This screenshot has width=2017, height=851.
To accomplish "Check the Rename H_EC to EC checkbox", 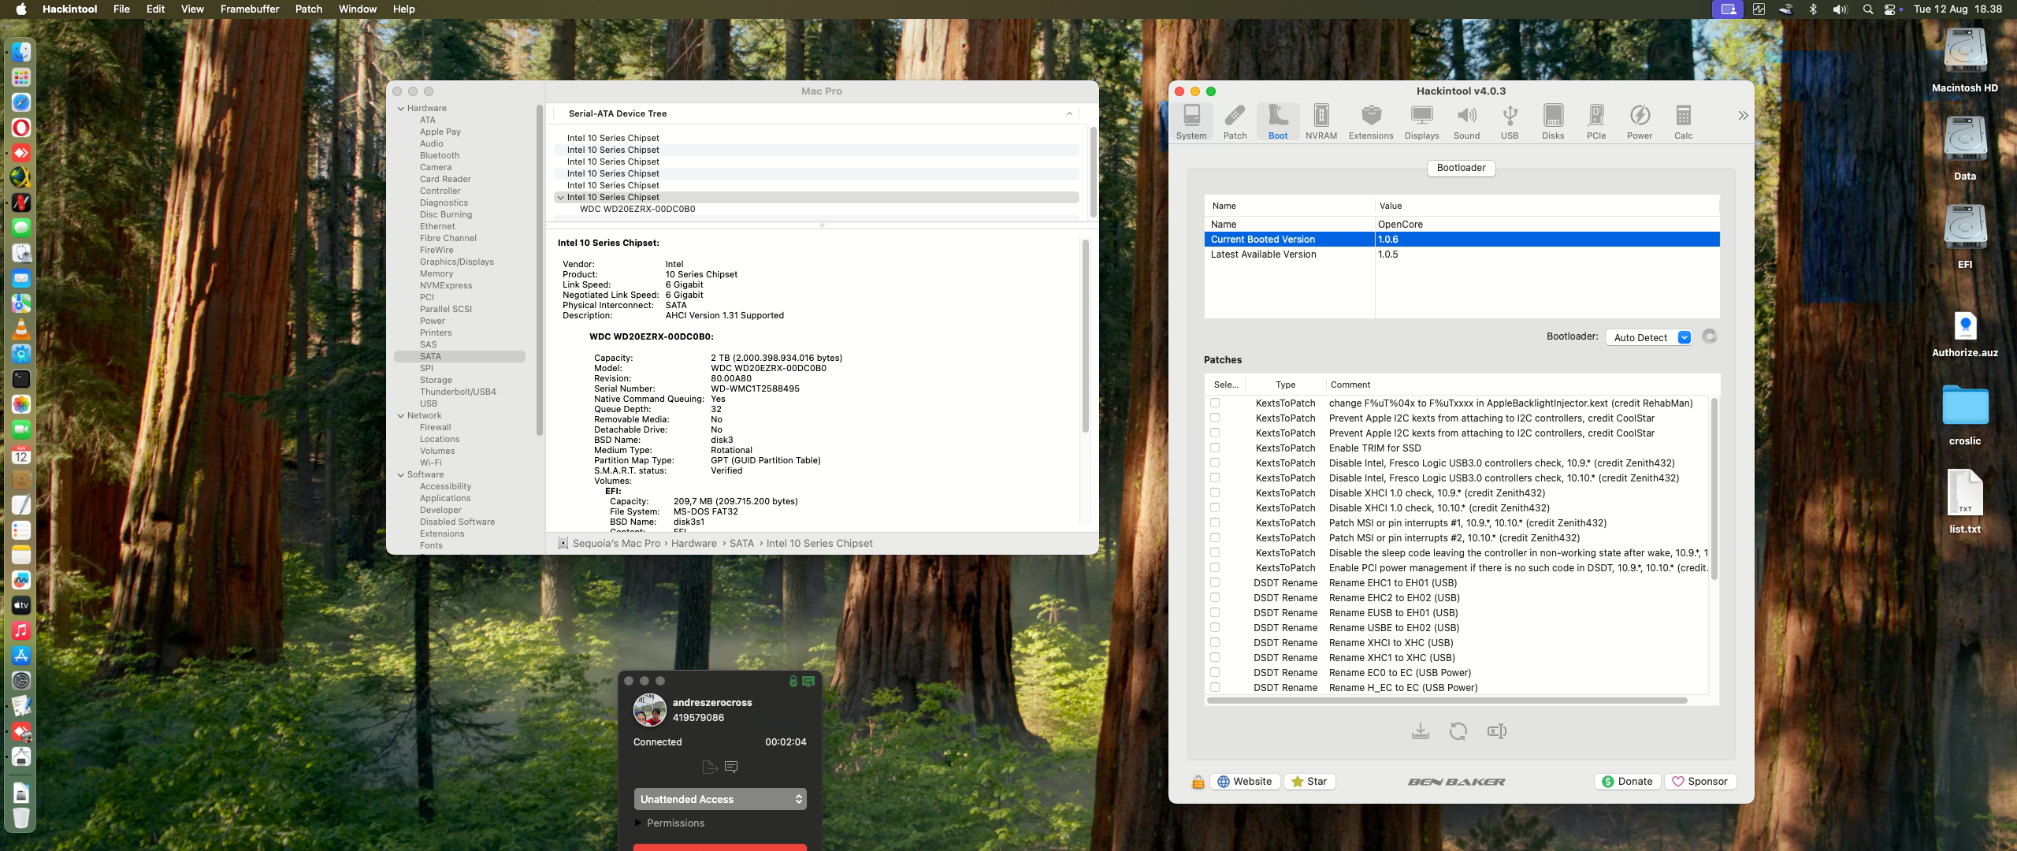I will pyautogui.click(x=1215, y=687).
